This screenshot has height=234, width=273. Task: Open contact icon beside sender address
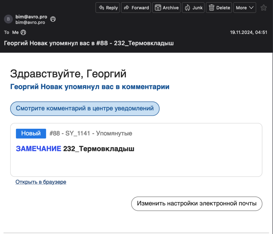point(53,19)
